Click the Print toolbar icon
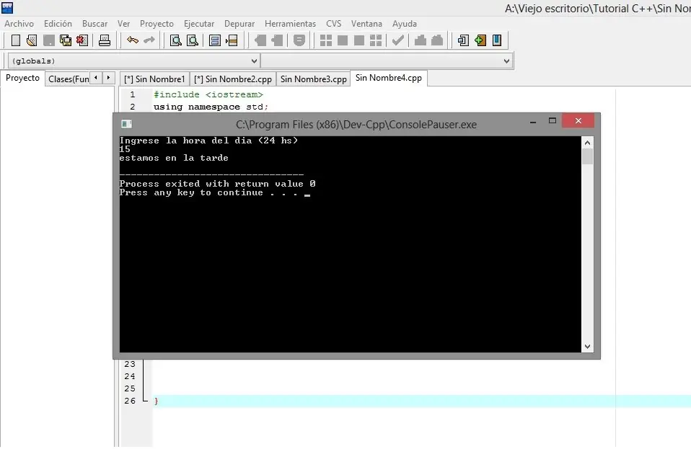This screenshot has width=691, height=449. [x=105, y=40]
